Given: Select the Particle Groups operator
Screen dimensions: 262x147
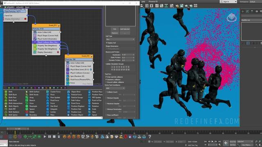Looking at the screenshot, I should point(77,98).
